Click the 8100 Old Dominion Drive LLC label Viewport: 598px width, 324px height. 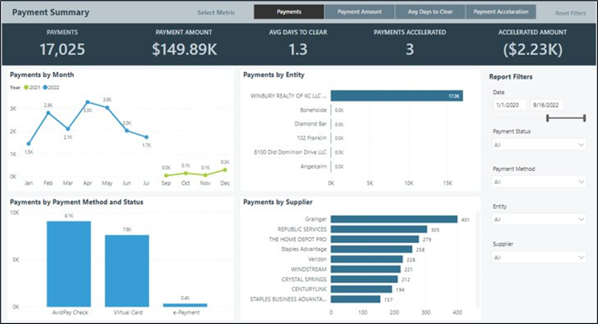pyautogui.click(x=290, y=152)
